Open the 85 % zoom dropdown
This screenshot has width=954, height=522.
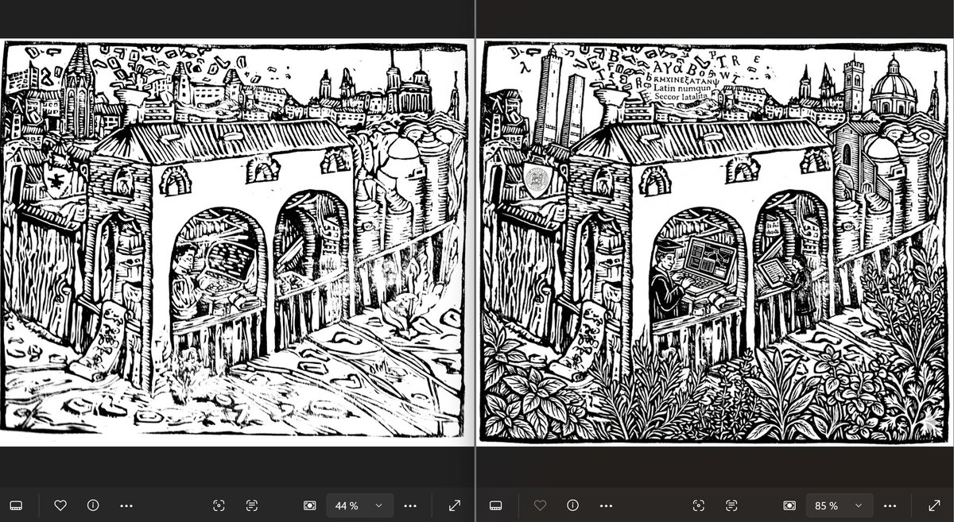(x=840, y=505)
